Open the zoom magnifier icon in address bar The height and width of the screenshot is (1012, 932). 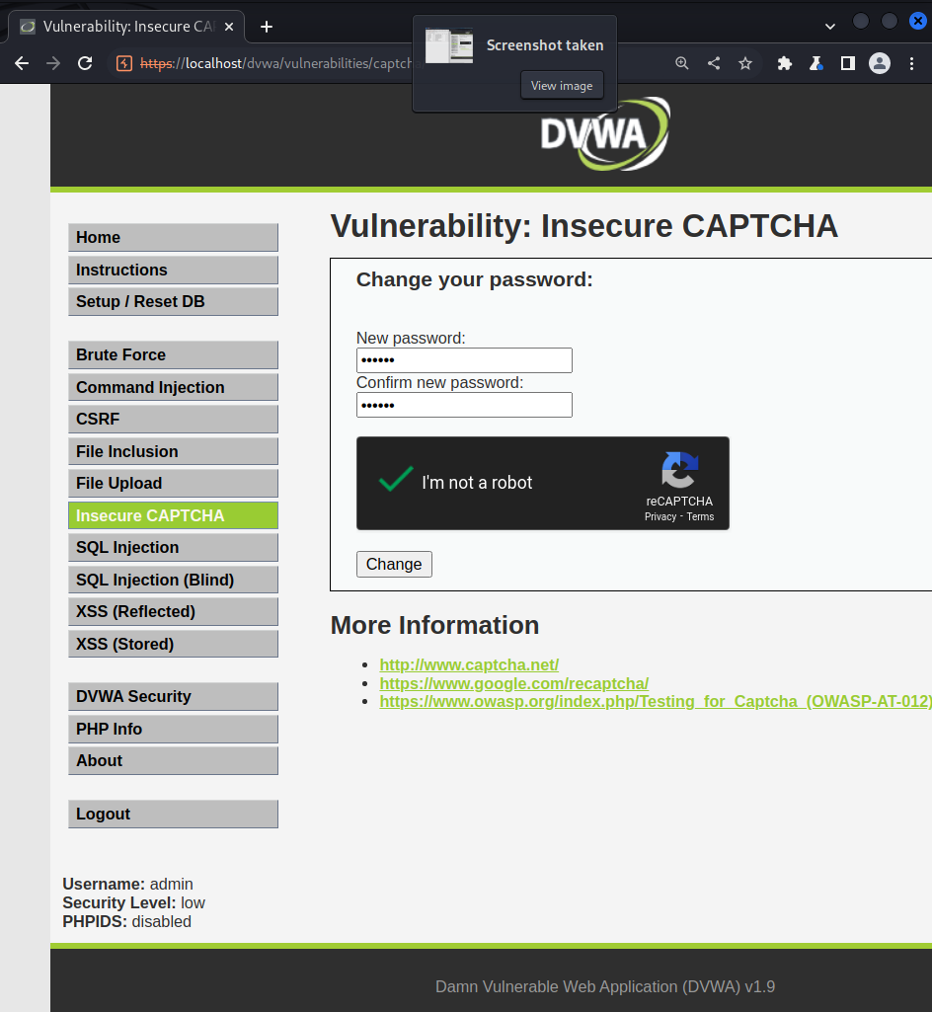(x=681, y=63)
